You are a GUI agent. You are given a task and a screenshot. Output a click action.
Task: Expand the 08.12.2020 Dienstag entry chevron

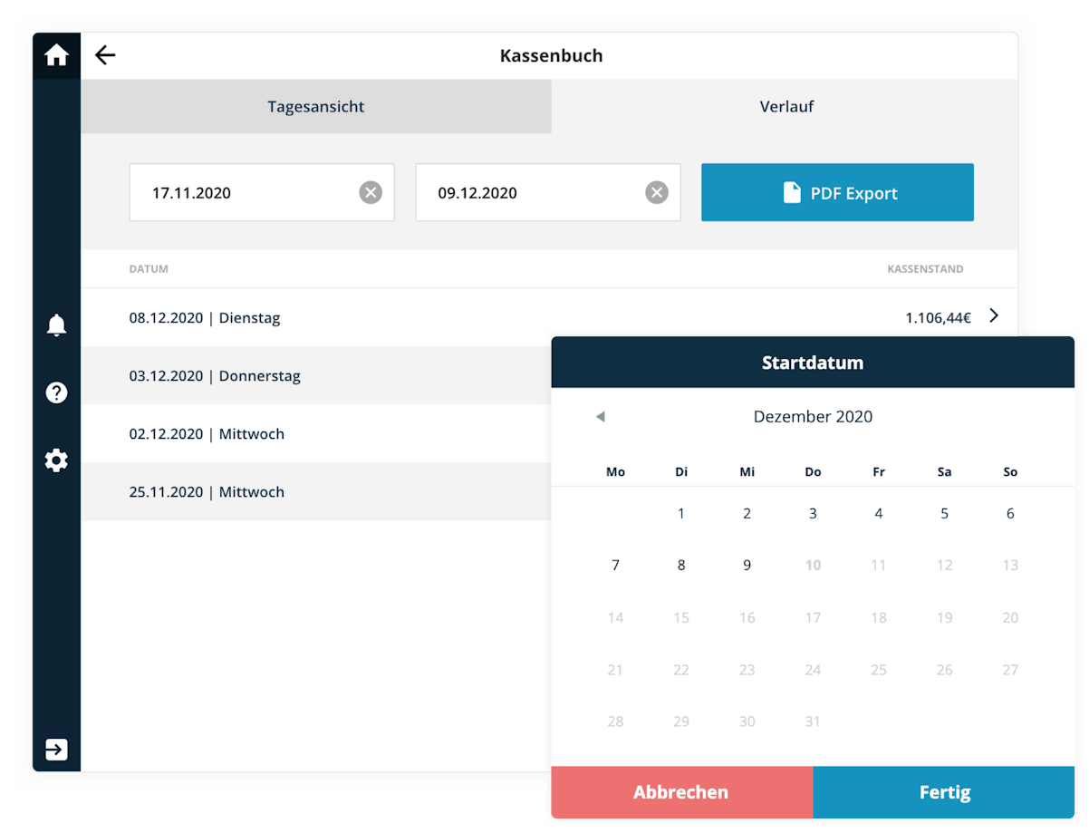click(x=994, y=316)
